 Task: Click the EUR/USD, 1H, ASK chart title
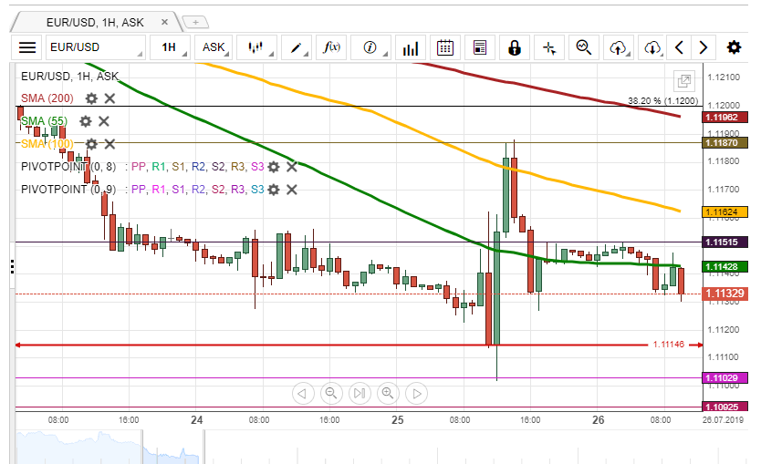(70, 77)
